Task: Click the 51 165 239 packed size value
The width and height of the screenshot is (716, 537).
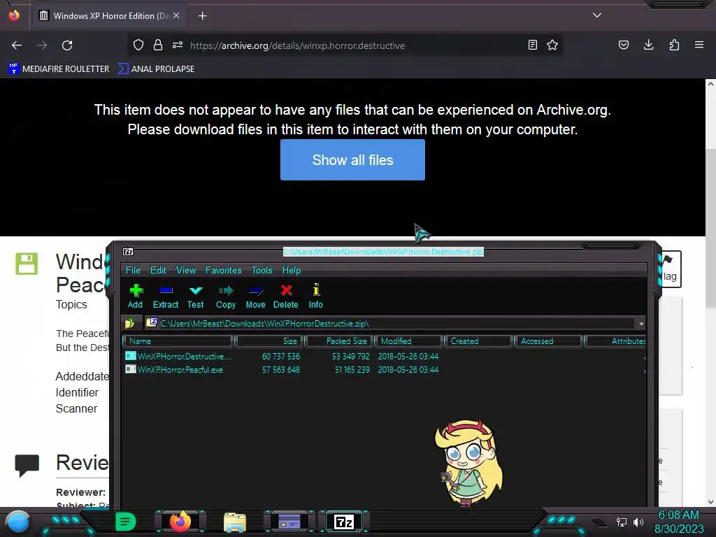Action: [x=352, y=370]
